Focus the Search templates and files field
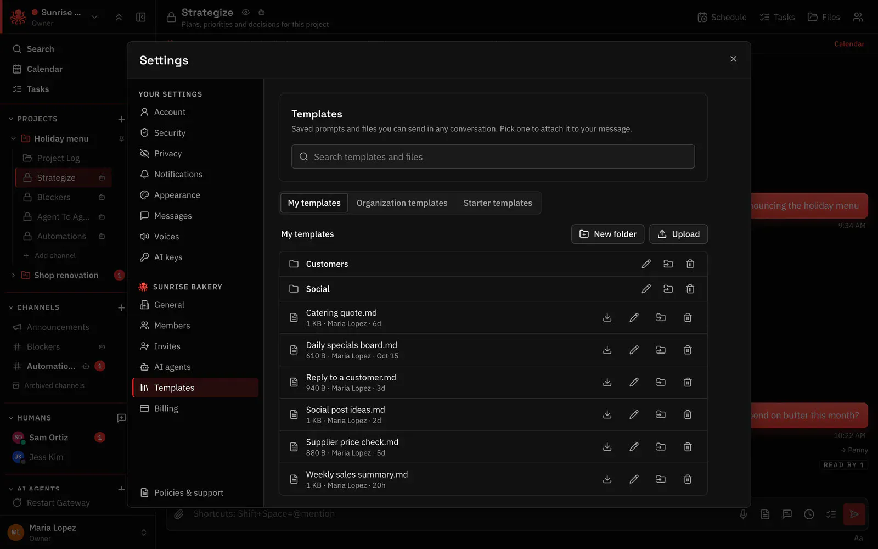The width and height of the screenshot is (878, 549). pos(493,156)
